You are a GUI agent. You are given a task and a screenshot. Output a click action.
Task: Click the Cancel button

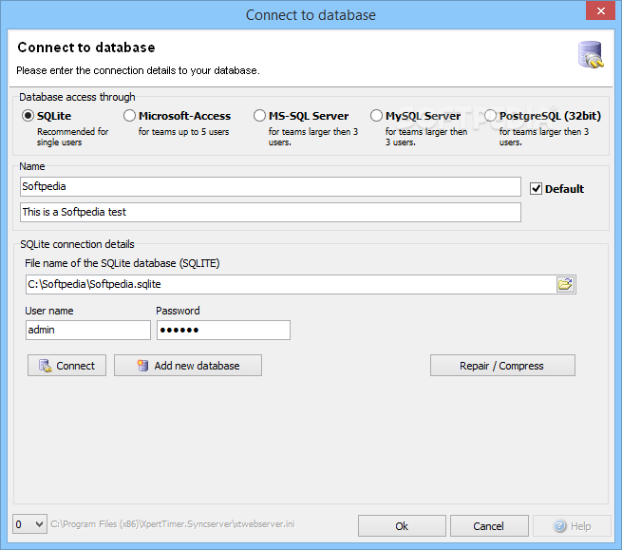(489, 526)
